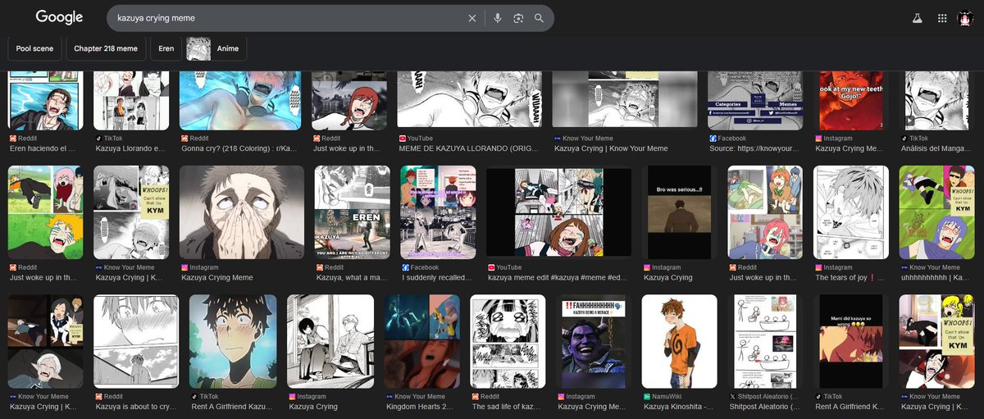Screen dimensions: 984x419
Task: Open the 'Bro was serious...!!' thumbnail
Action: pos(679,212)
